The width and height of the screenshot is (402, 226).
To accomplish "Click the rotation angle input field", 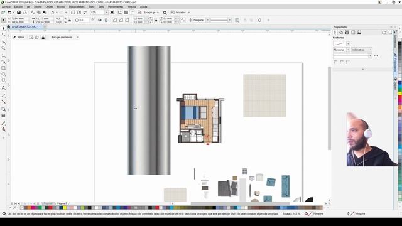I will tap(84, 20).
